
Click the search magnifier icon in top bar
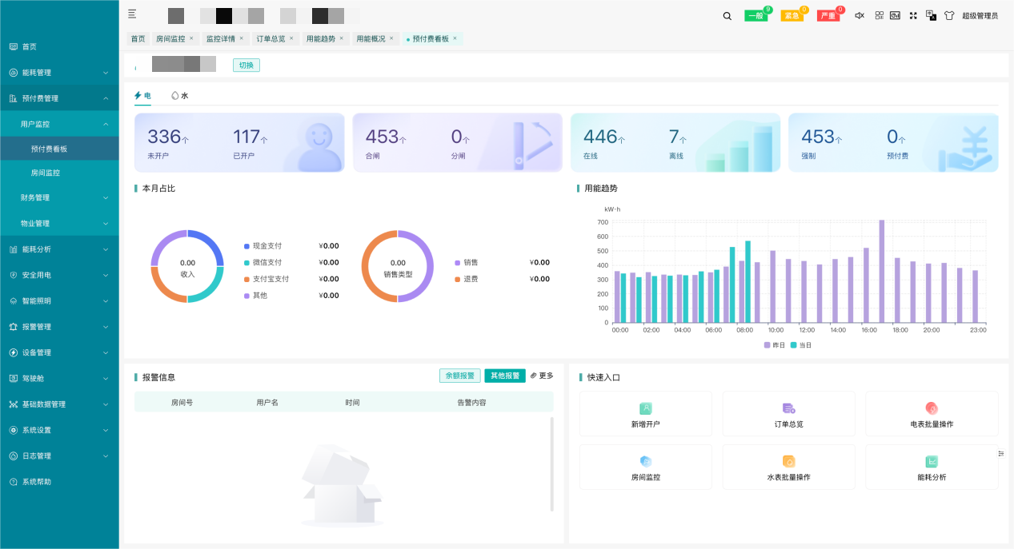coord(727,15)
